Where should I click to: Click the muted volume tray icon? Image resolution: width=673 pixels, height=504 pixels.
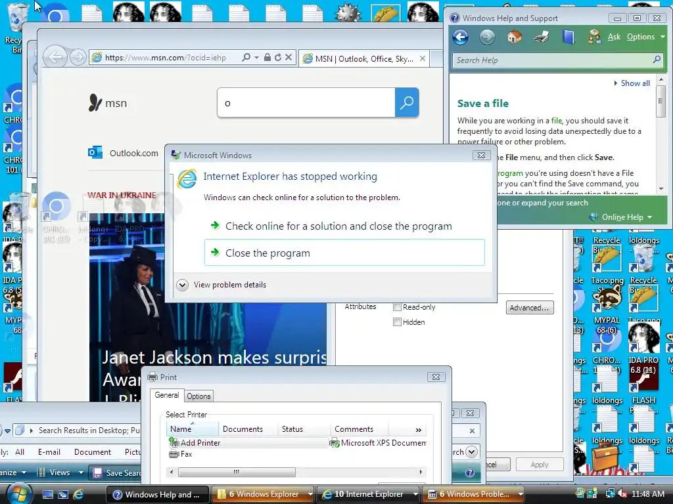pyautogui.click(x=622, y=494)
